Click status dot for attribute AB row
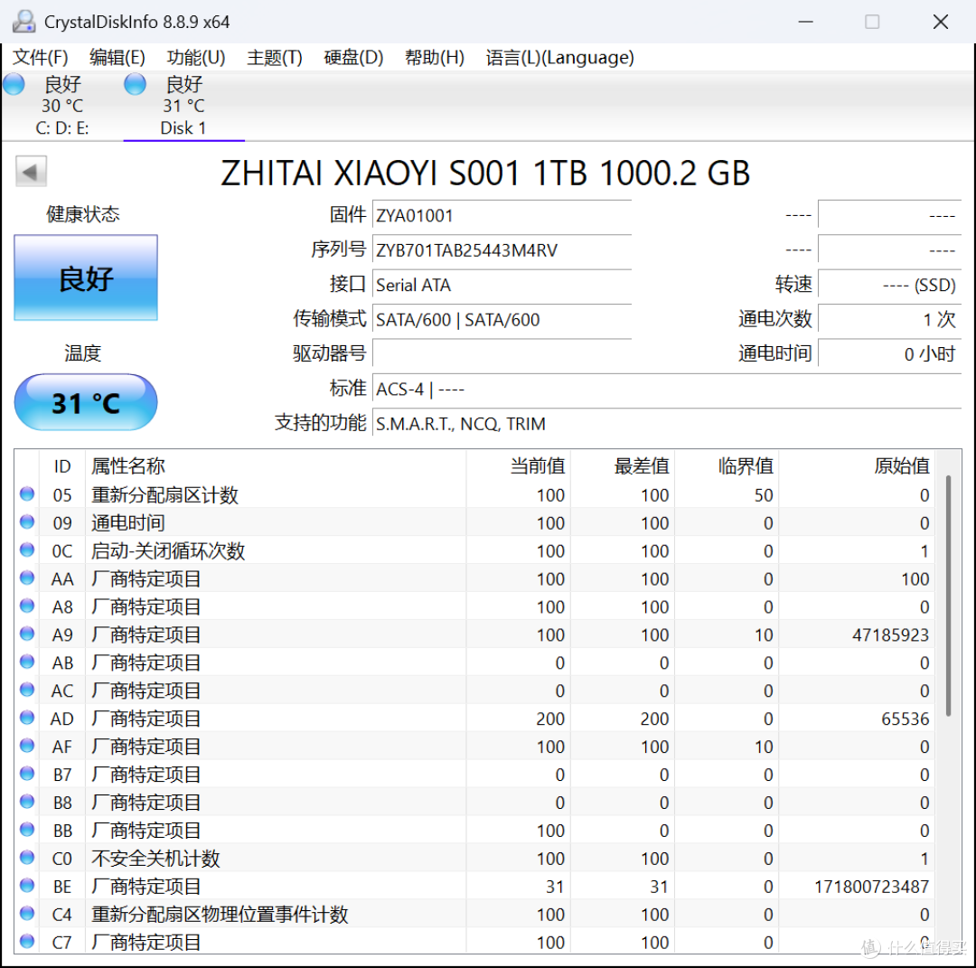Screen dimensions: 976x968 coord(27,662)
